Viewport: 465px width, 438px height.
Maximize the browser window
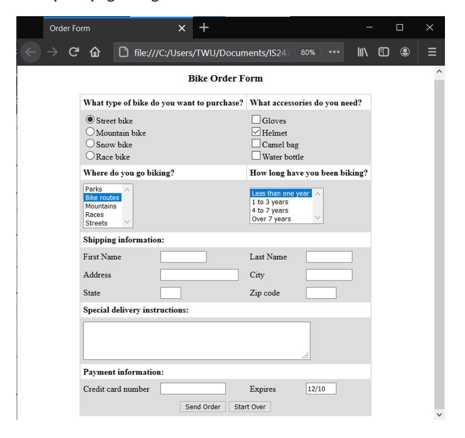[400, 28]
